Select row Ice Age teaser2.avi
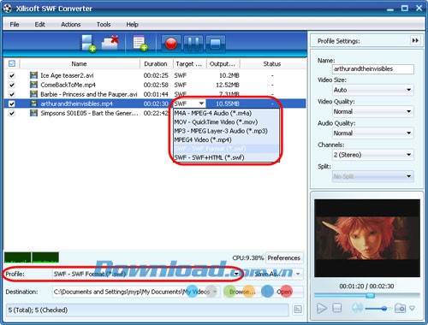Viewport: 428px width, 325px height. [x=154, y=75]
